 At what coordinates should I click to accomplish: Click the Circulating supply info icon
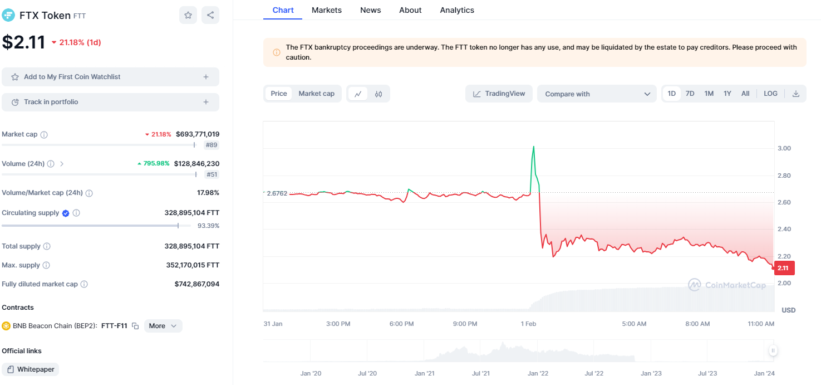(x=76, y=213)
